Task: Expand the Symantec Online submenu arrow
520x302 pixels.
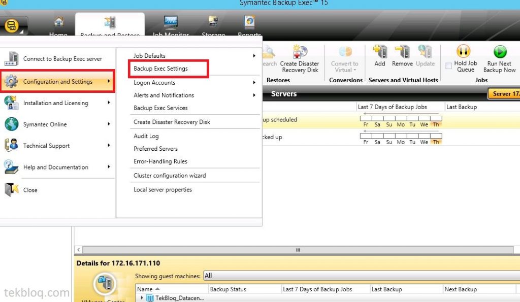Action: pos(109,124)
